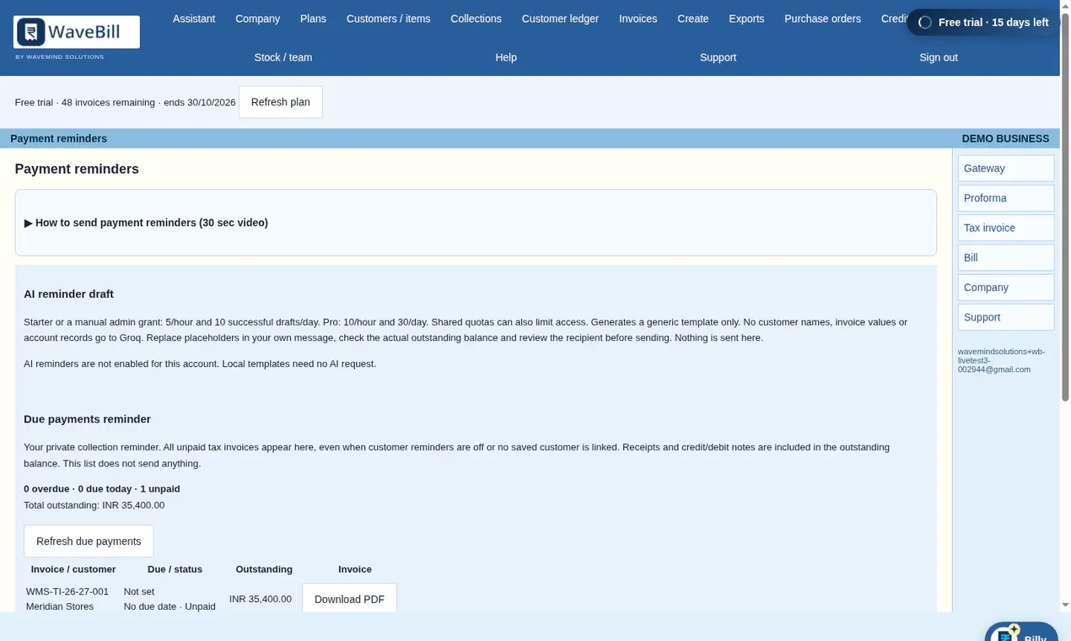Click the page scrollbar up arrow
This screenshot has height=641, width=1071.
point(1065,6)
